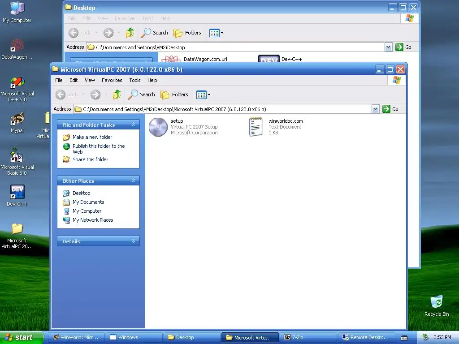Click the Back arrow in VirtualPC window
Image resolution: width=459 pixels, height=344 pixels.
[61, 95]
